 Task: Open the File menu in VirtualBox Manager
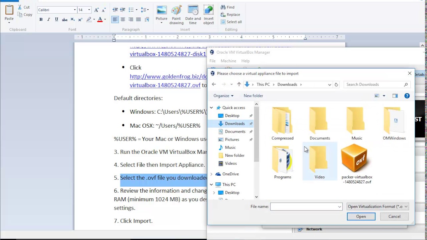click(x=212, y=61)
